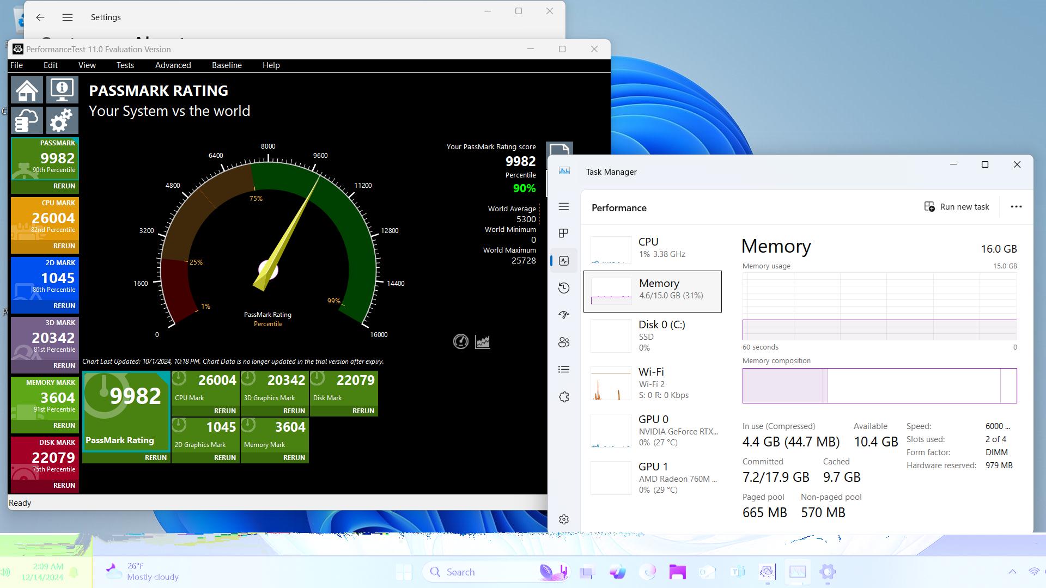Viewport: 1046px width, 588px height.
Task: Toggle Task Manager hamburger navigation menu
Action: coord(564,206)
